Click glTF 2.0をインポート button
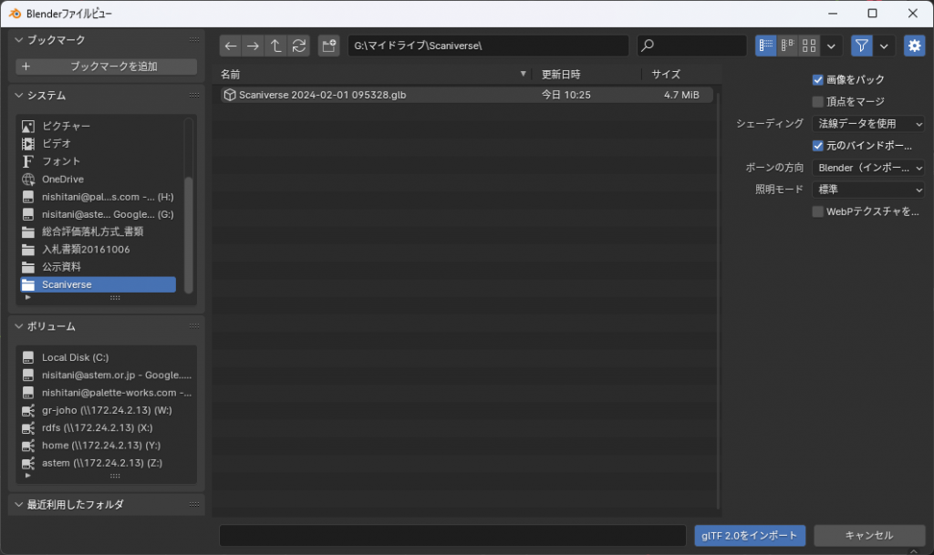 [x=750, y=535]
